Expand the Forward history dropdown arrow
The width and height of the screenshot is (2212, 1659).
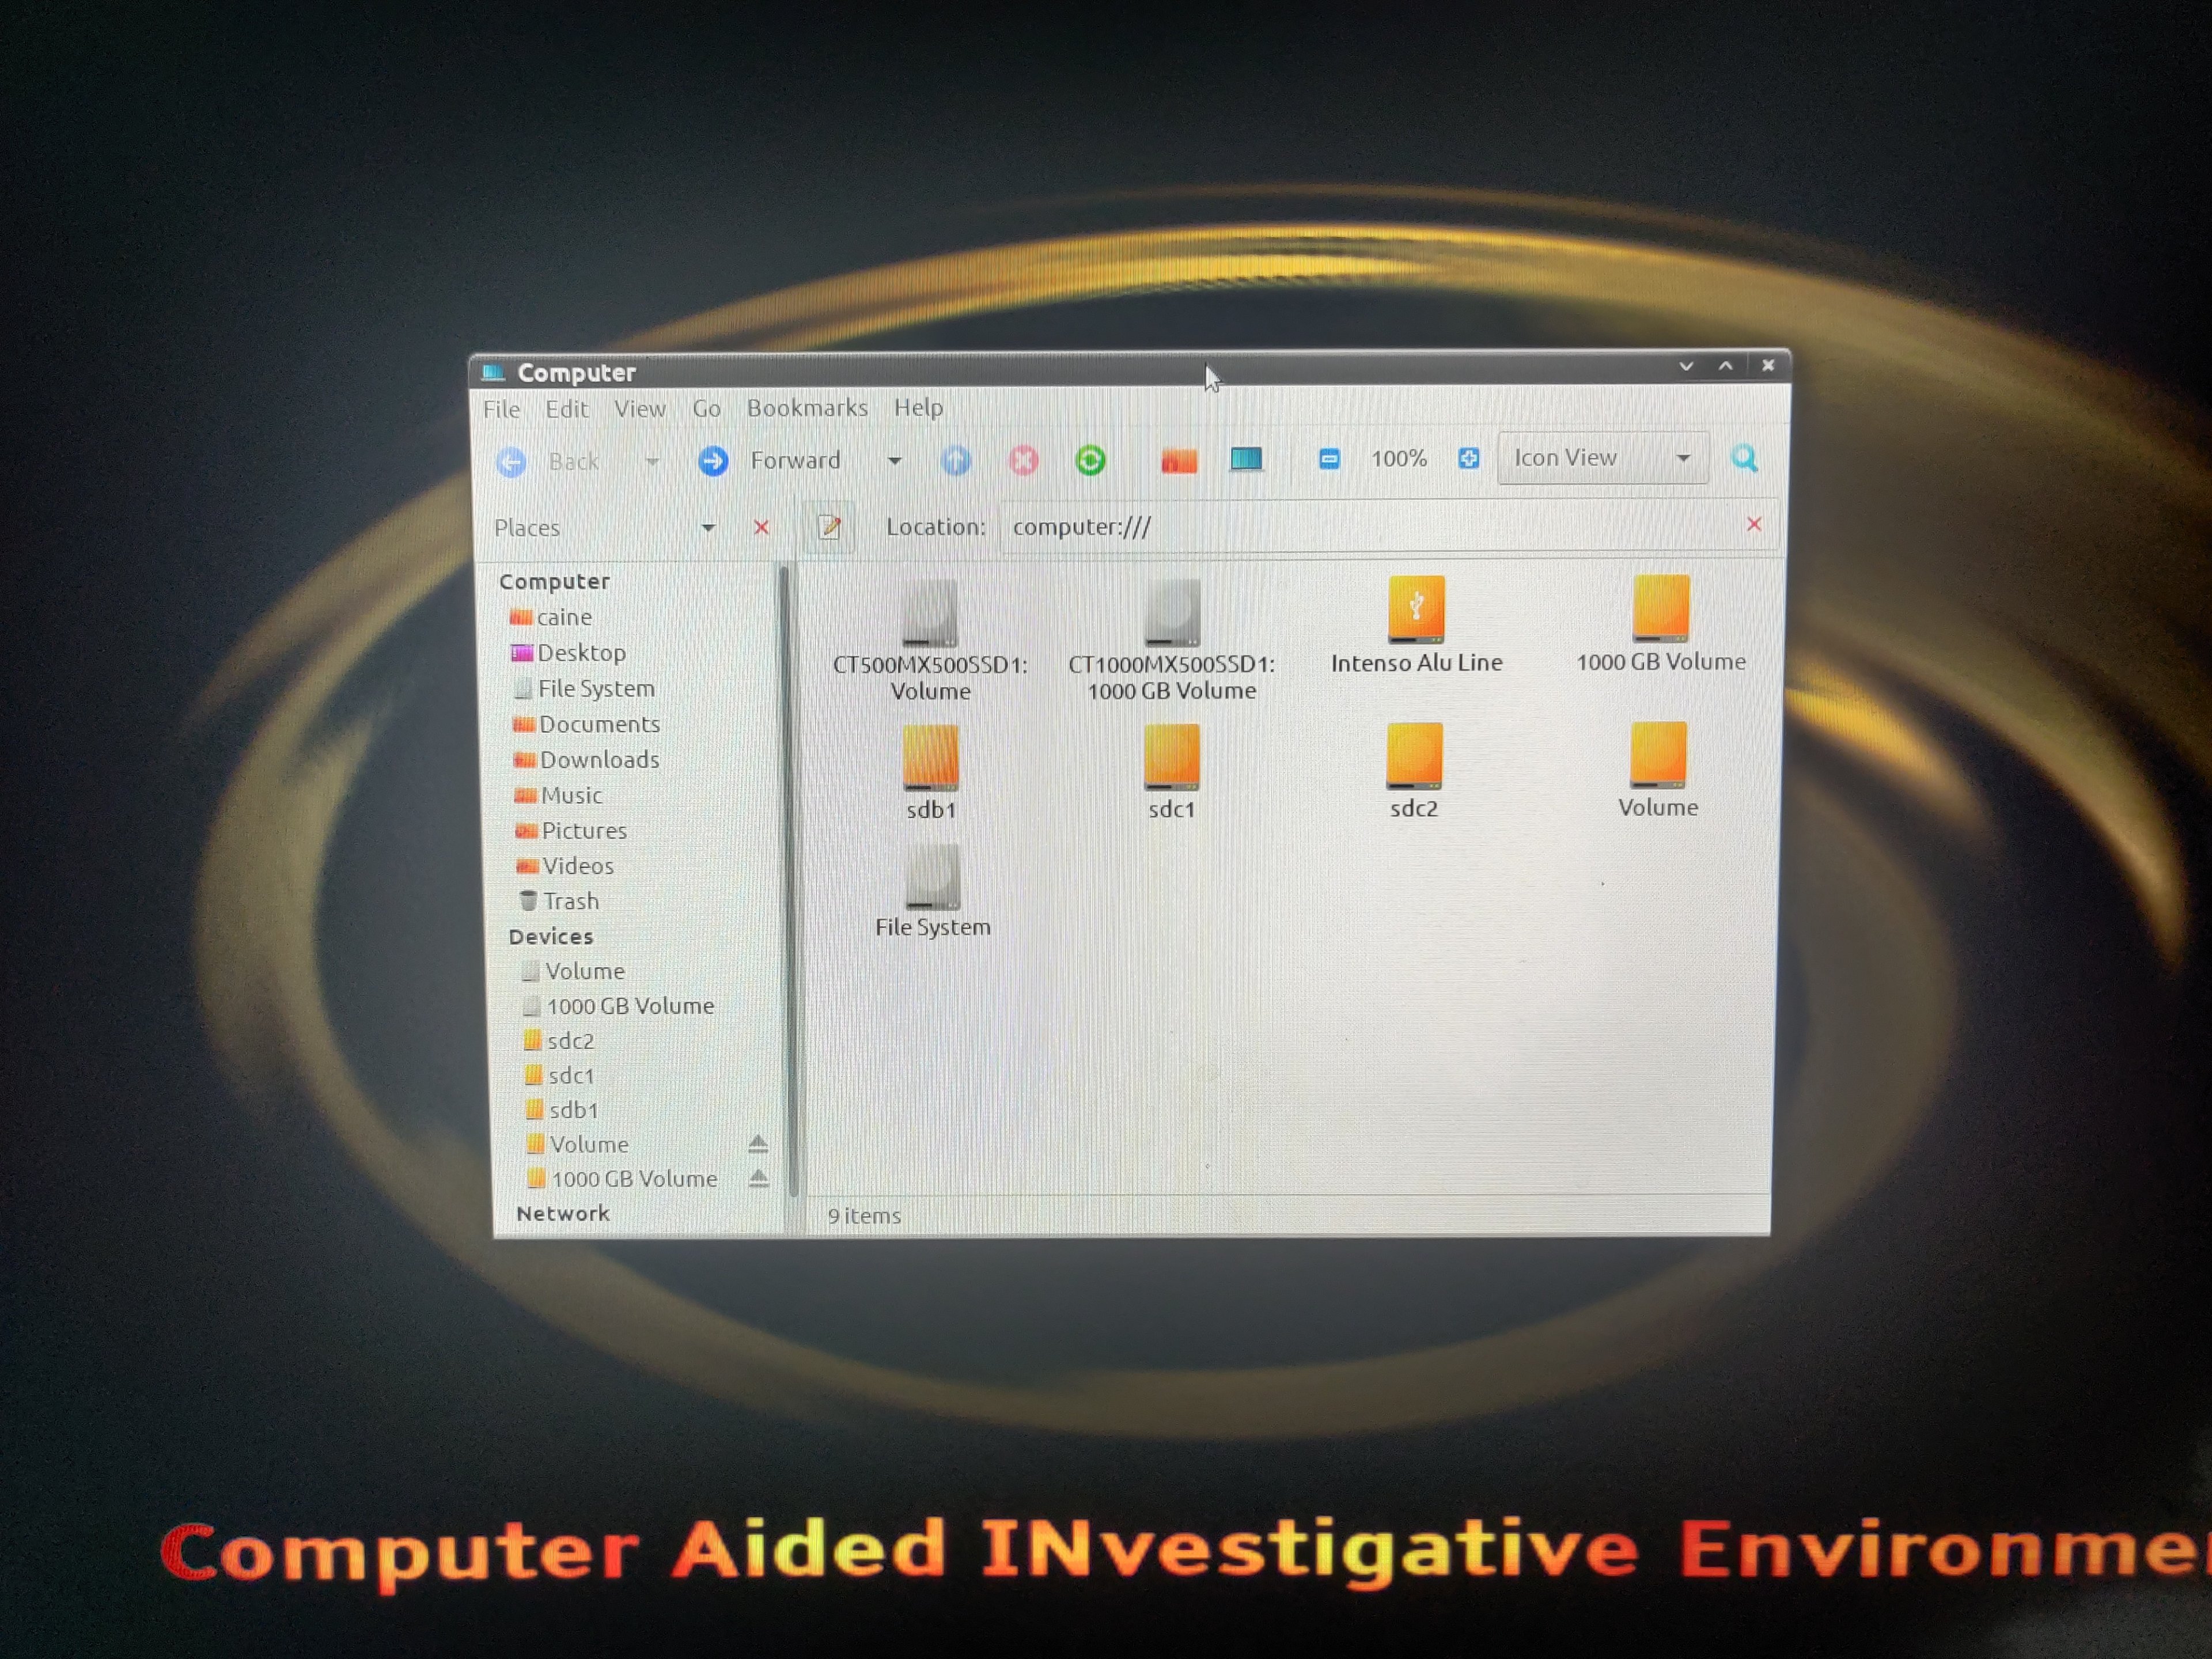click(894, 461)
